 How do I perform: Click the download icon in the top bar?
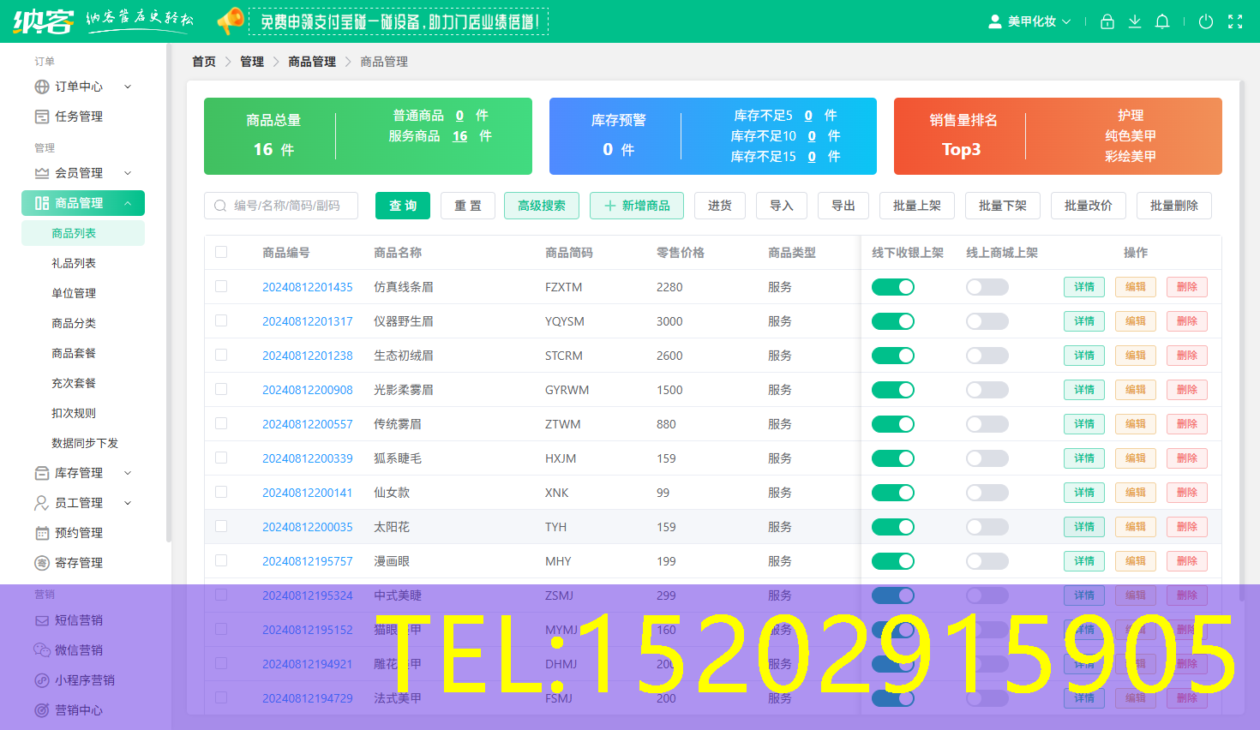tap(1135, 21)
